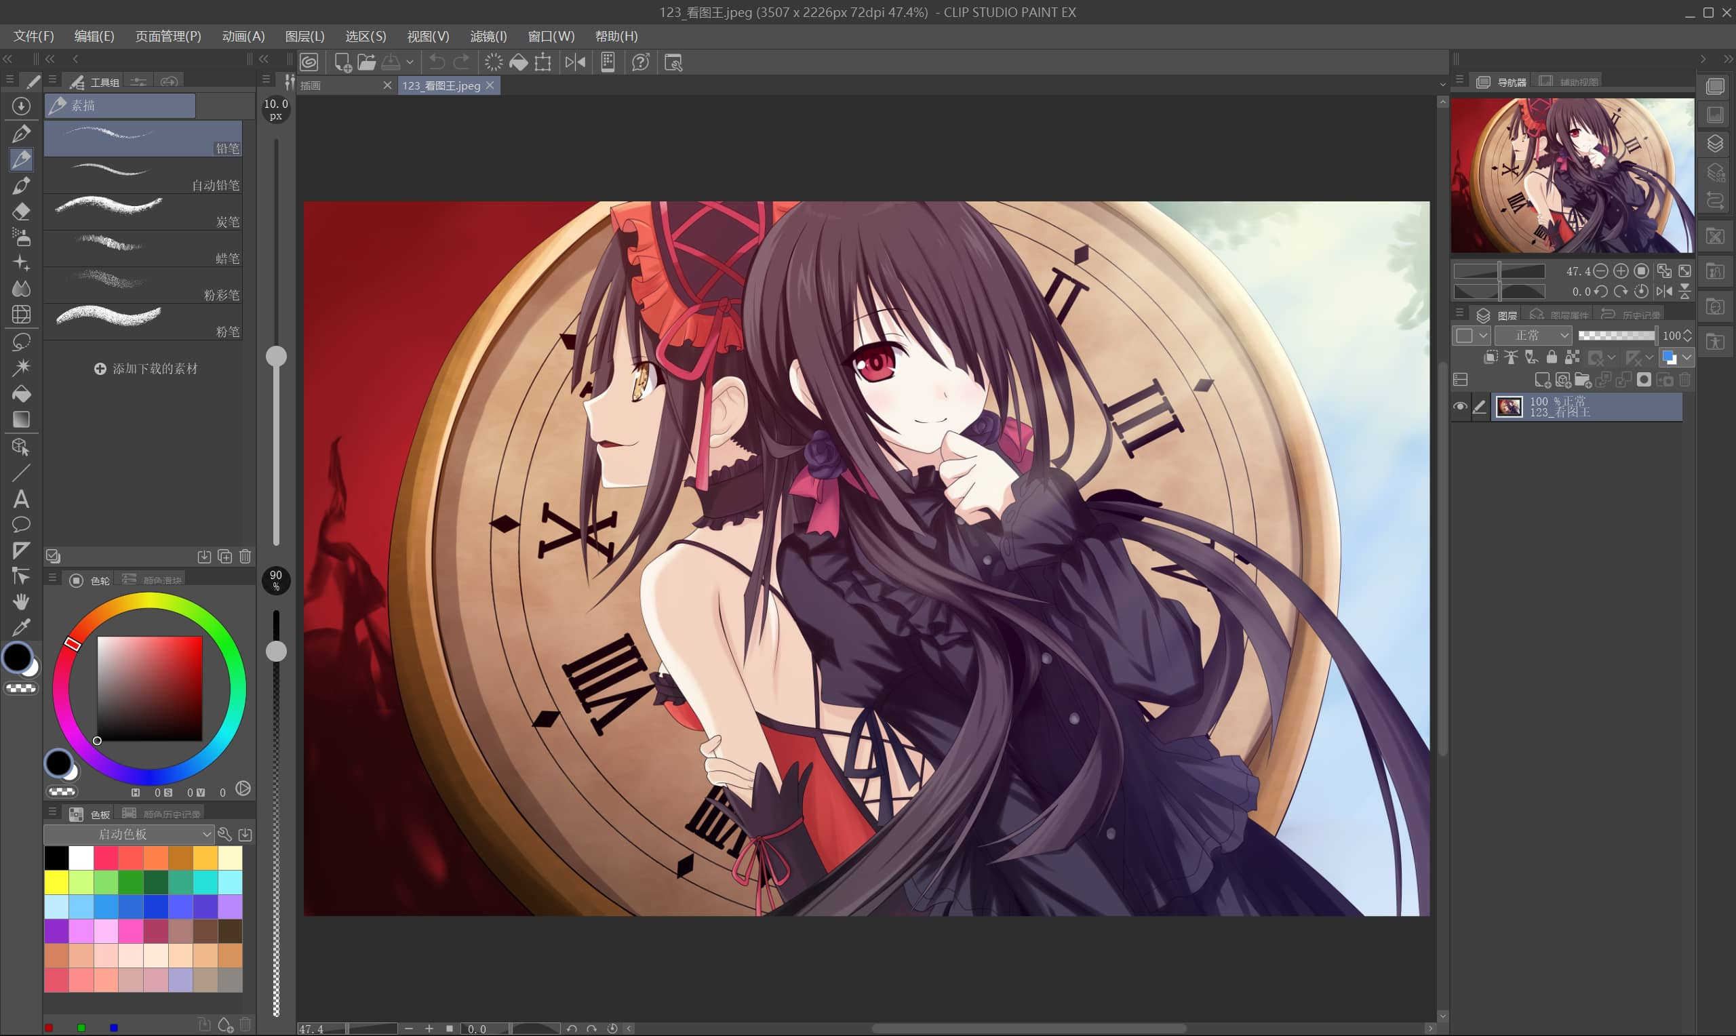Image resolution: width=1736 pixels, height=1036 pixels.
Task: Select the Eraser tool
Action: [x=21, y=211]
